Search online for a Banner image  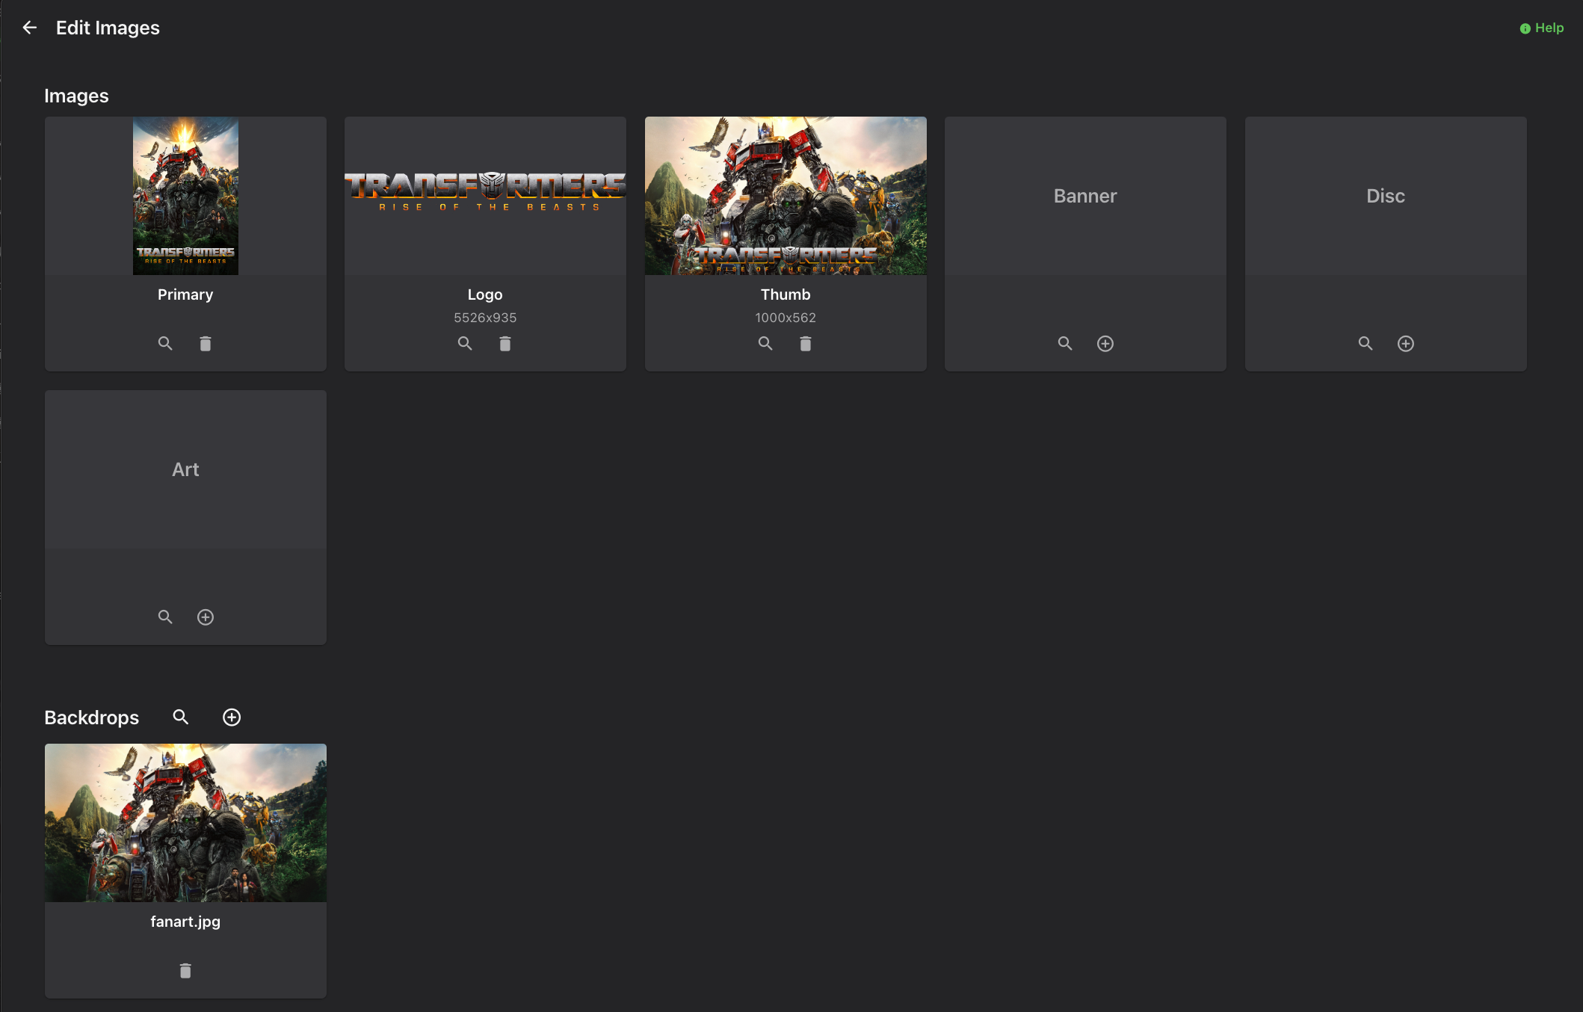pos(1065,343)
